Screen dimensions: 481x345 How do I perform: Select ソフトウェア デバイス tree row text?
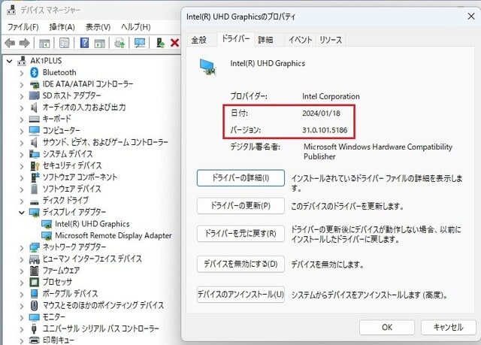(x=72, y=189)
